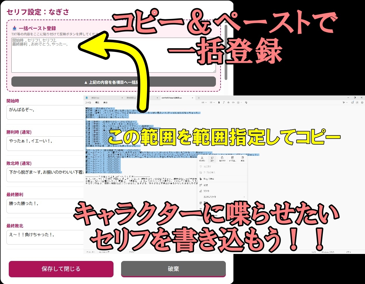Click the 最終勝利 dialogue field
Viewport: 365px width, 284px height.
(x=45, y=206)
